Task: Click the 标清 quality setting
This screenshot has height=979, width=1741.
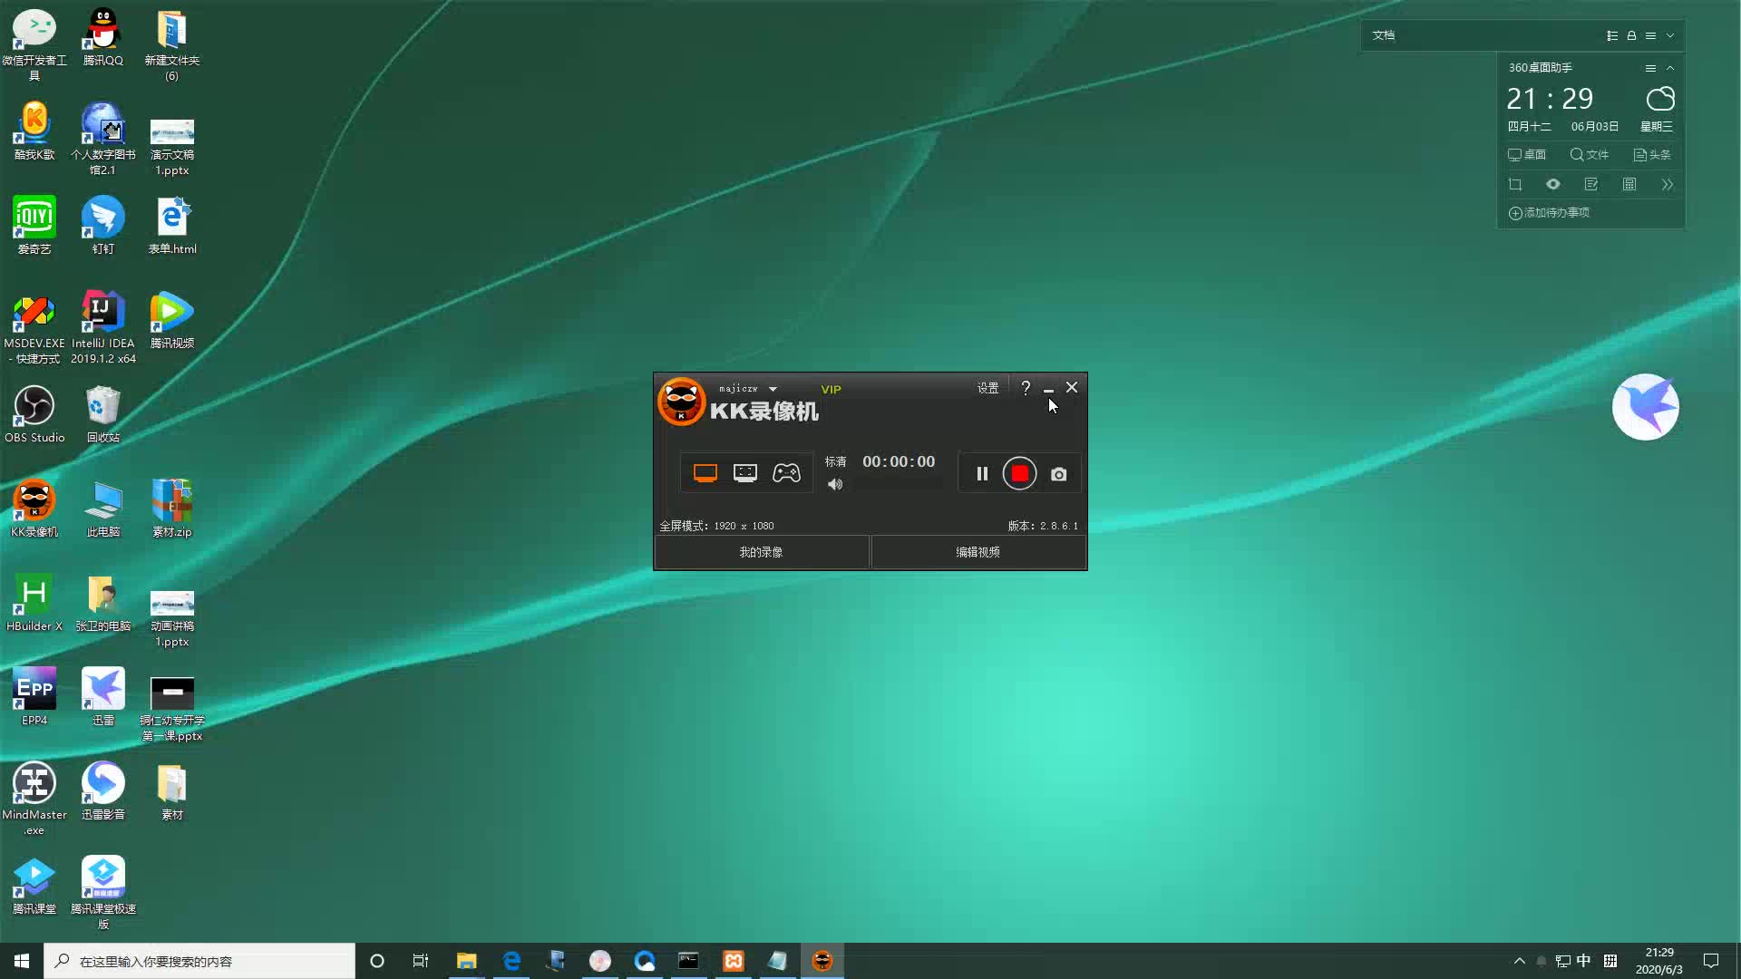Action: tap(835, 461)
